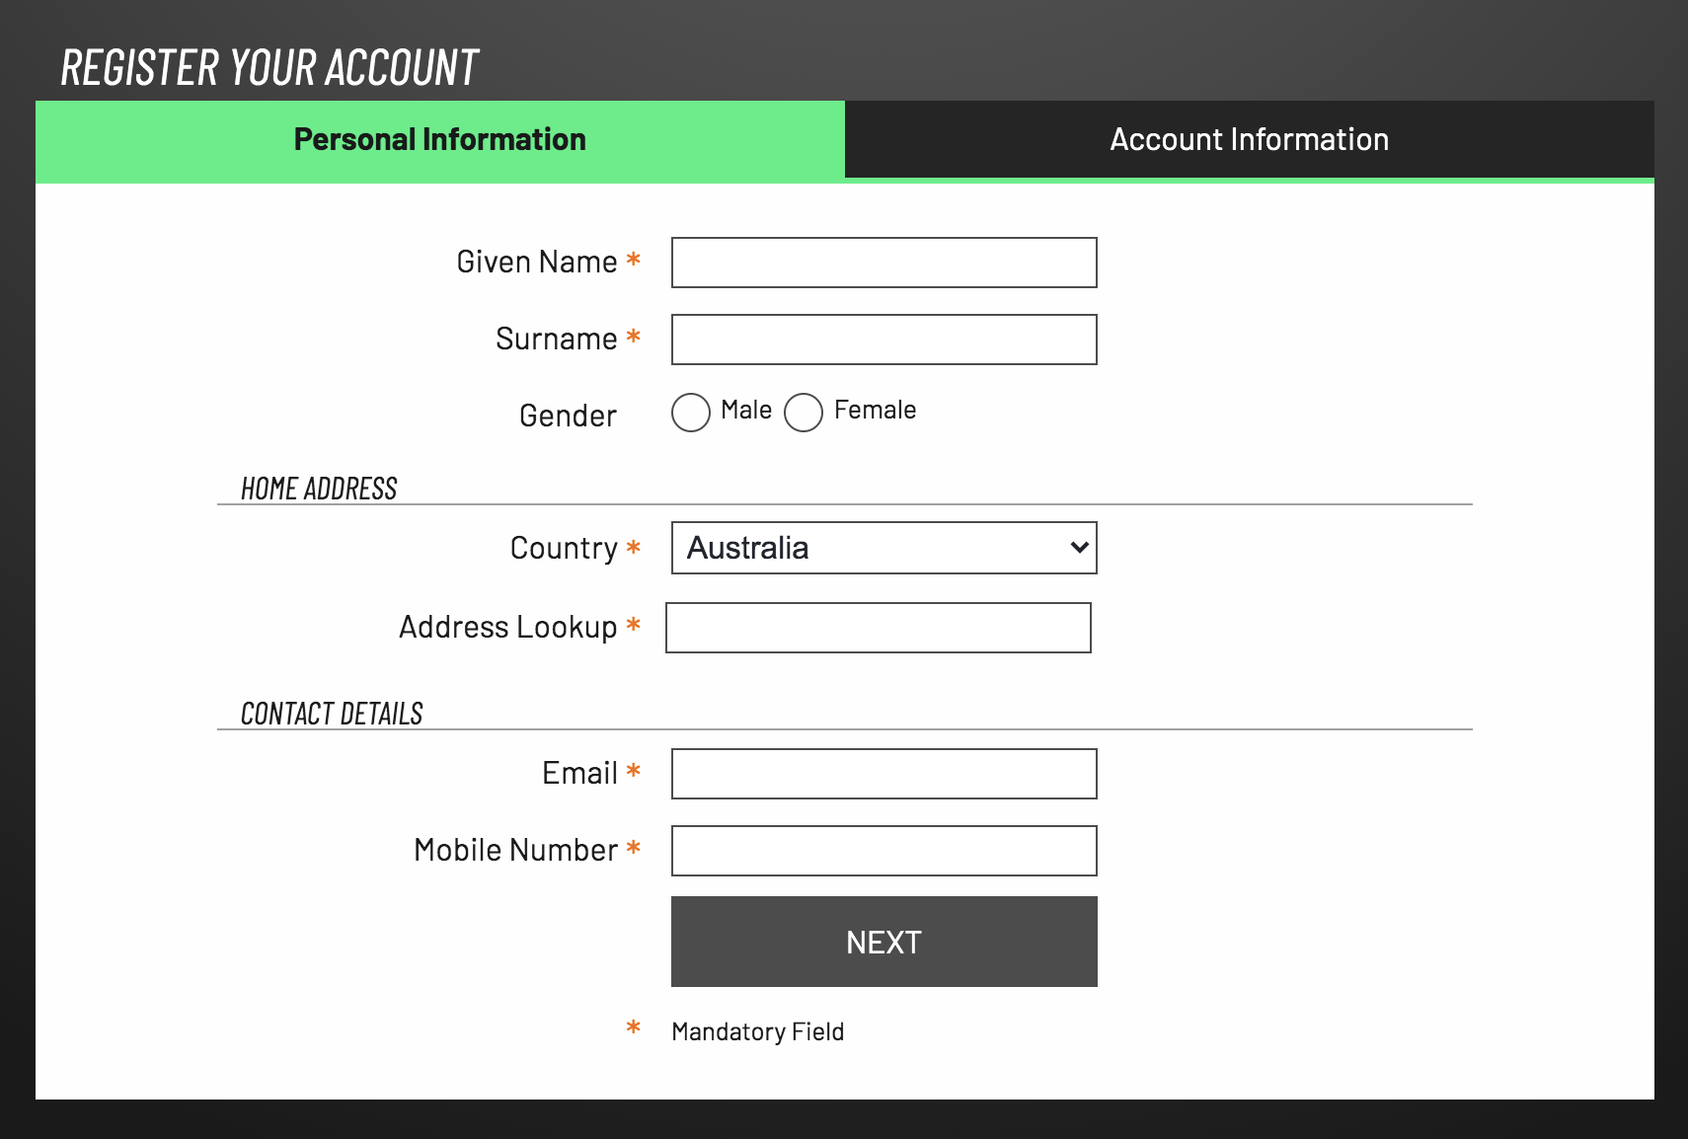Open the Country dropdown showing Australia
This screenshot has width=1688, height=1139.
point(883,548)
